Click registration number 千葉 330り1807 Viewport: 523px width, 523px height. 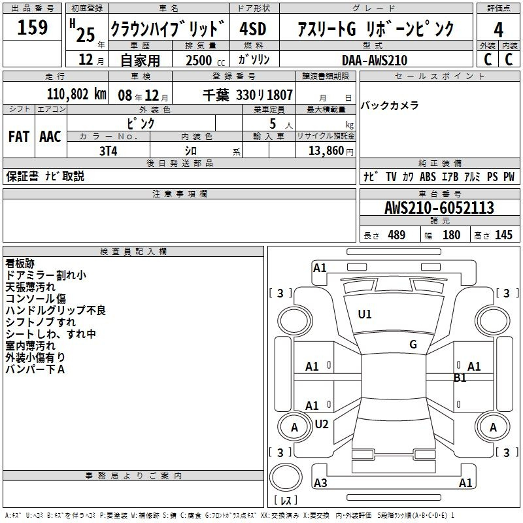coord(248,95)
